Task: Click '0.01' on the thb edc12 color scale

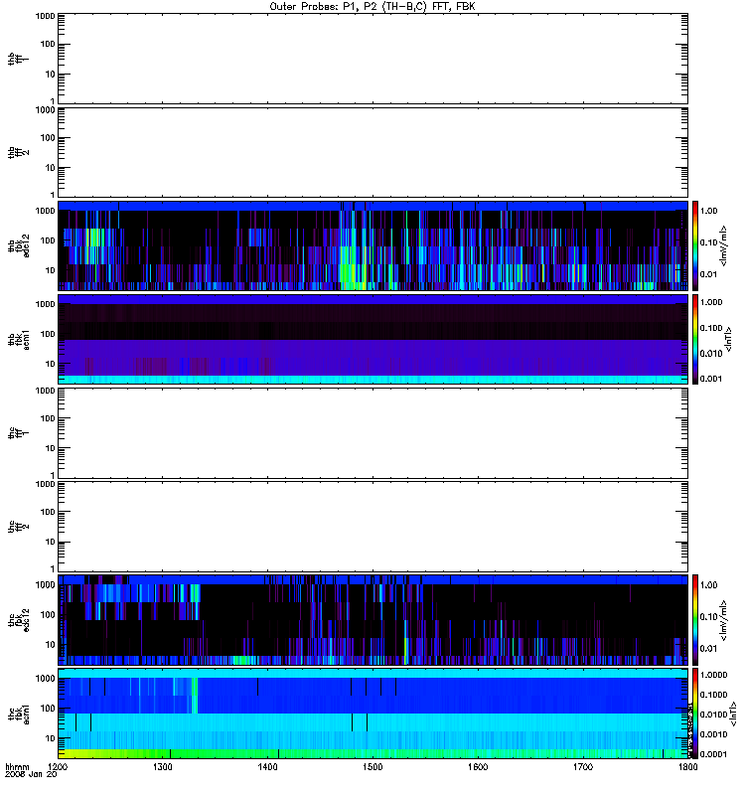Action: [x=709, y=274]
